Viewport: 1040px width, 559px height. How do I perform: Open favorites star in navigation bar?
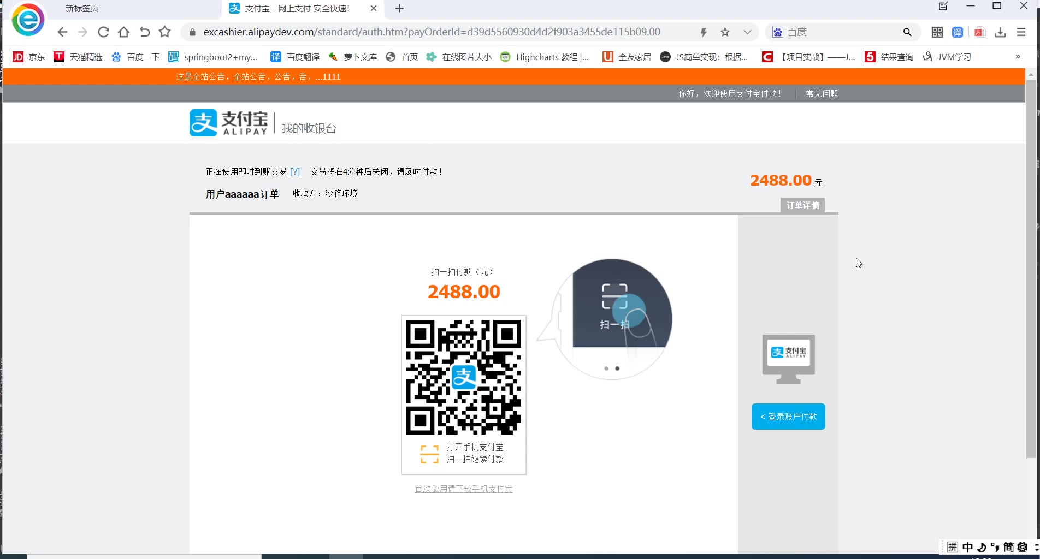tap(165, 32)
